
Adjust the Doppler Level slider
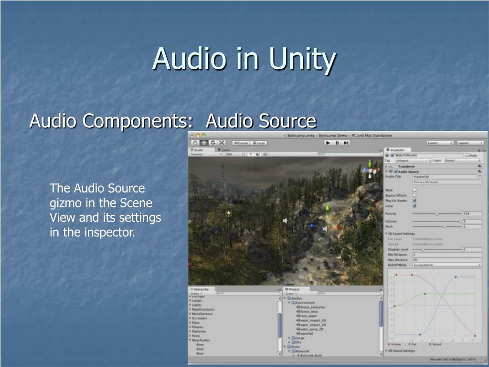coord(436,249)
